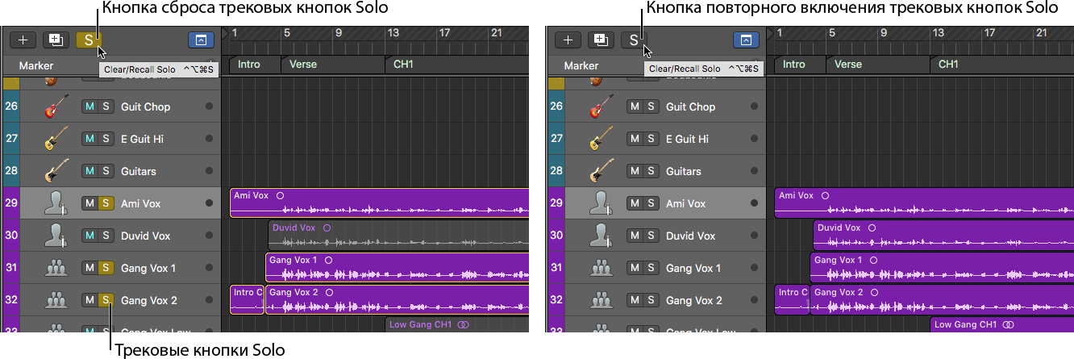Click bar 9 on the right panel ruler
Viewport: 1074px width, 359px height.
[x=885, y=33]
